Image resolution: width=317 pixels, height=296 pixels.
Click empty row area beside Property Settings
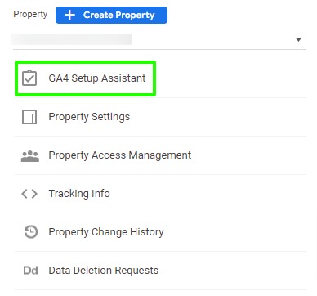[218, 117]
